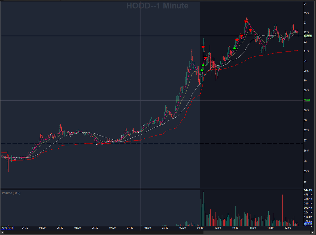
Task: Click the 272.1K volume axis label
Action: (x=308, y=208)
